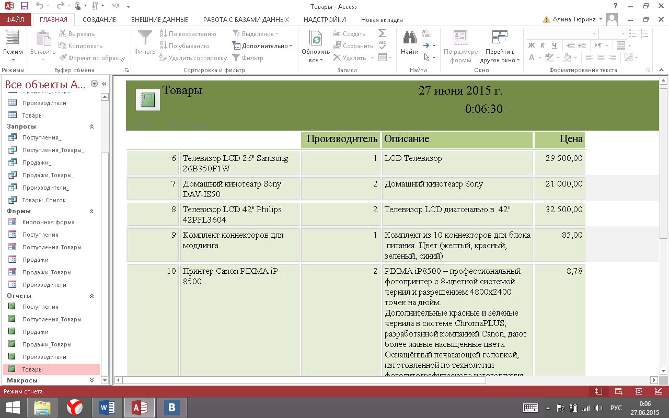
Task: Switch to Layout view in status bar
Action: (638, 391)
